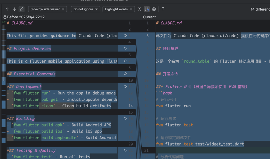Click the '```bash' code fence line

click(x=164, y=93)
